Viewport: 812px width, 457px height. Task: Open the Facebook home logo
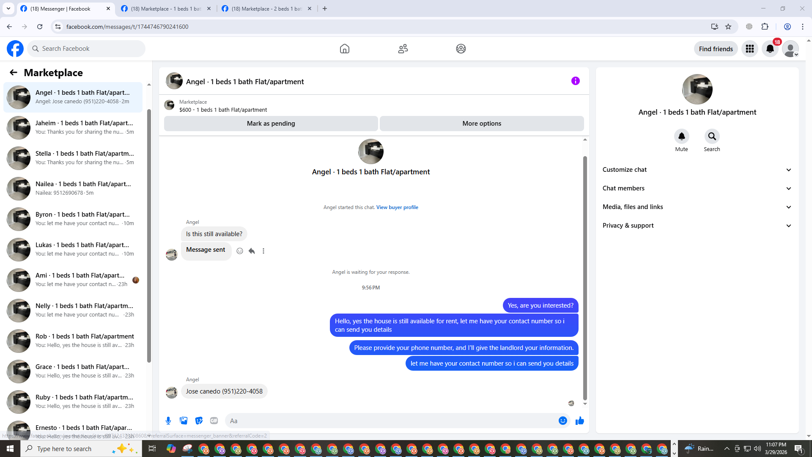click(x=15, y=49)
